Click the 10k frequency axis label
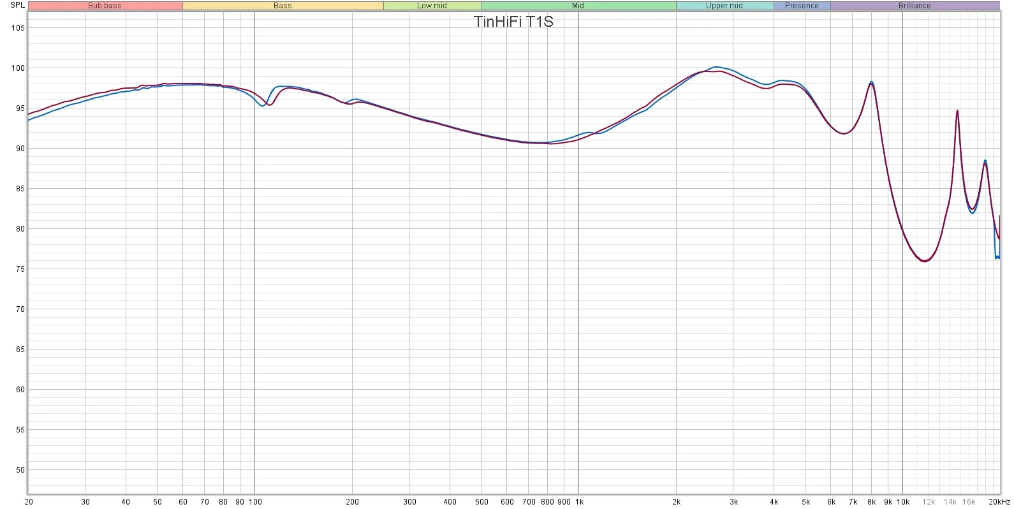 [x=903, y=502]
